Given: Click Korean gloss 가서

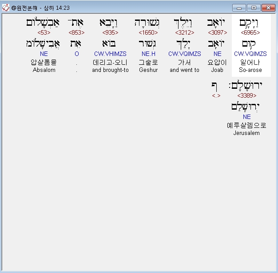Looking at the screenshot, I should click(184, 63).
